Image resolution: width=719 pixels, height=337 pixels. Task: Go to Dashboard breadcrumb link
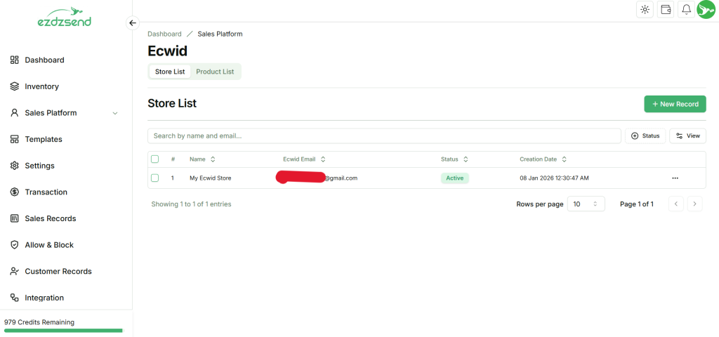pyautogui.click(x=164, y=34)
